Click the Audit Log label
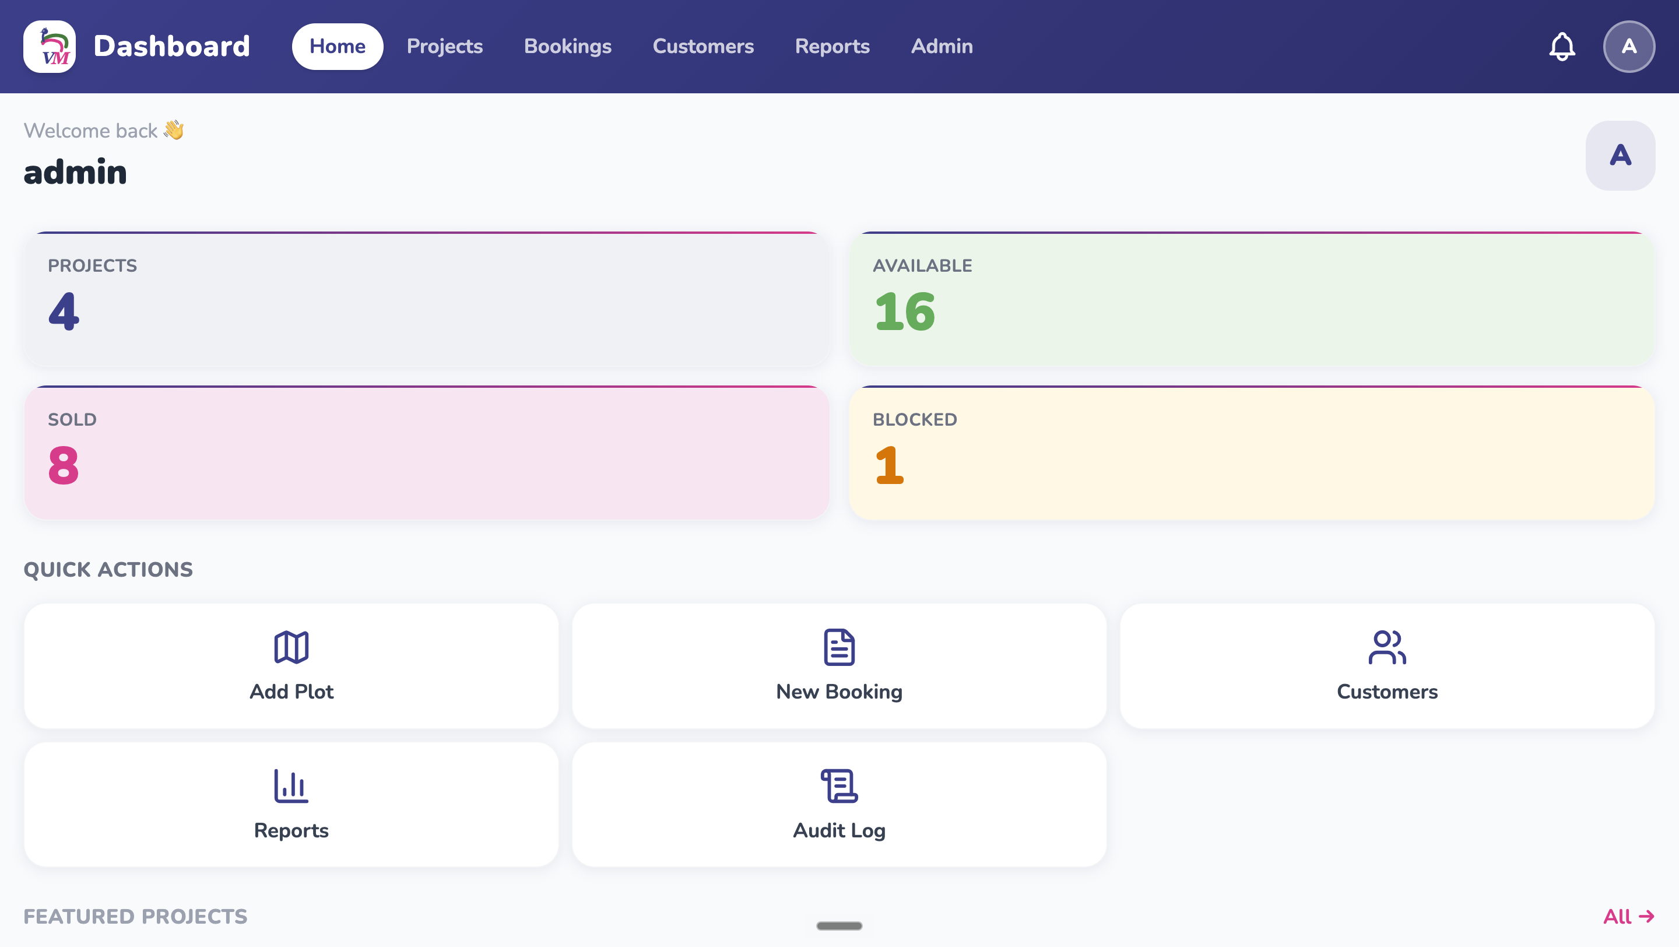This screenshot has width=1679, height=947. (839, 830)
